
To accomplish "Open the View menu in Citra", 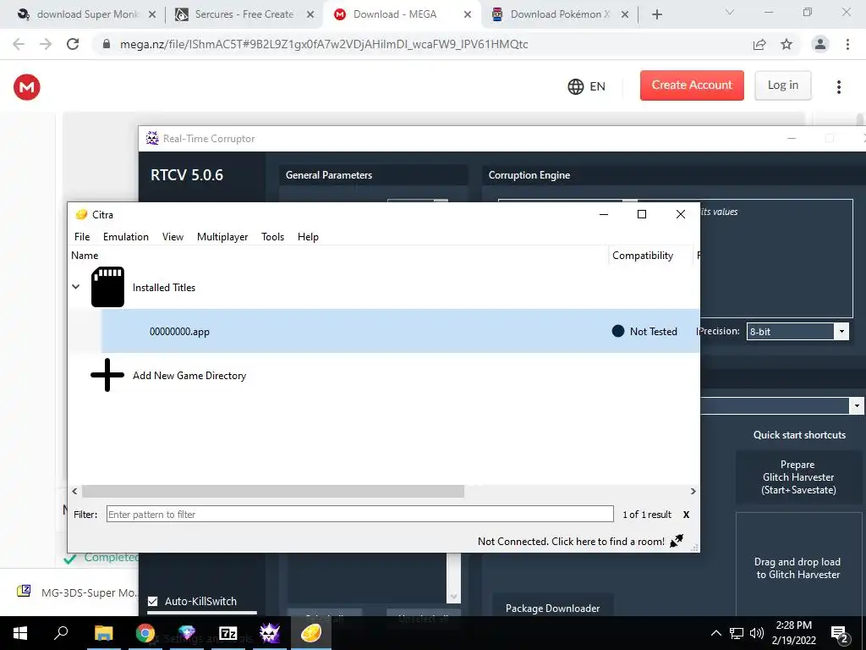I will 173,237.
